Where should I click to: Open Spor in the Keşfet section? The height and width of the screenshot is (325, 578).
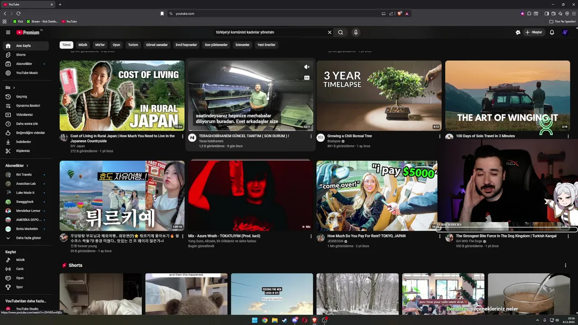[25, 287]
